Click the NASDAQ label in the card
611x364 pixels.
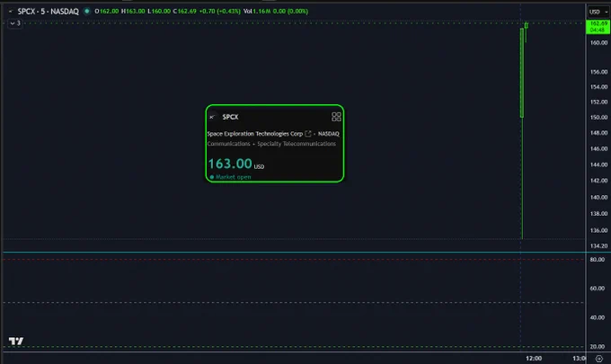(x=329, y=134)
